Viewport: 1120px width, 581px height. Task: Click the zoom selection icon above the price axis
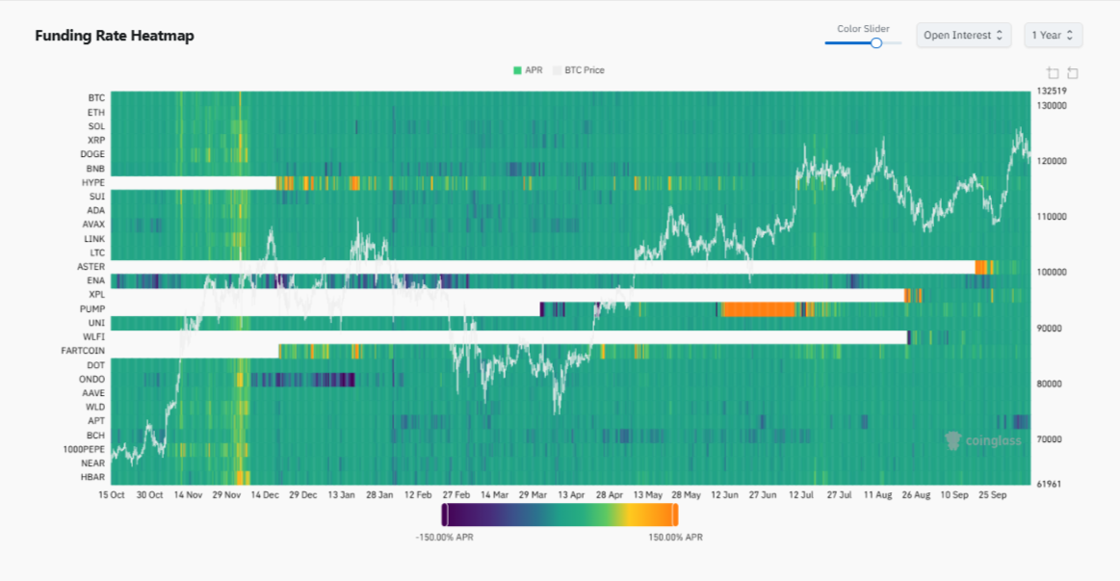pyautogui.click(x=1051, y=72)
